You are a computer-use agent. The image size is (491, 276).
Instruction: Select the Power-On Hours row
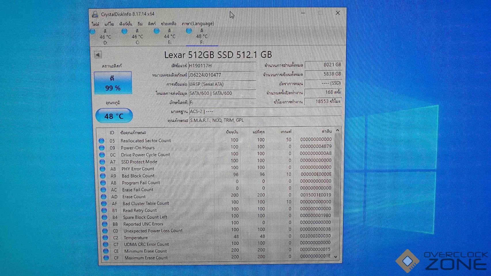[x=138, y=148]
